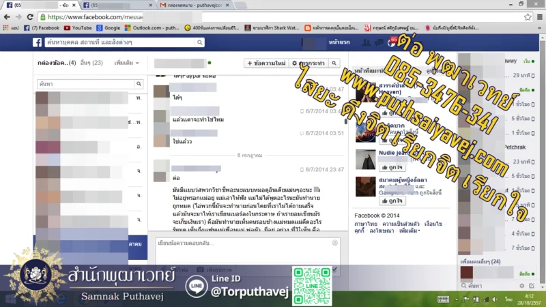Click the ความเป็นส่วนตัว footer link
The height and width of the screenshot is (307, 546).
pyautogui.click(x=401, y=224)
